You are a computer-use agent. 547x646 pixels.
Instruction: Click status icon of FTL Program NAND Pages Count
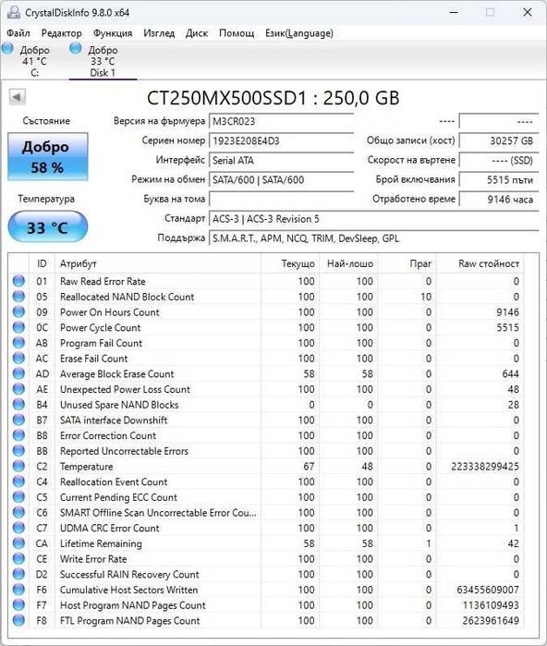pyautogui.click(x=18, y=620)
